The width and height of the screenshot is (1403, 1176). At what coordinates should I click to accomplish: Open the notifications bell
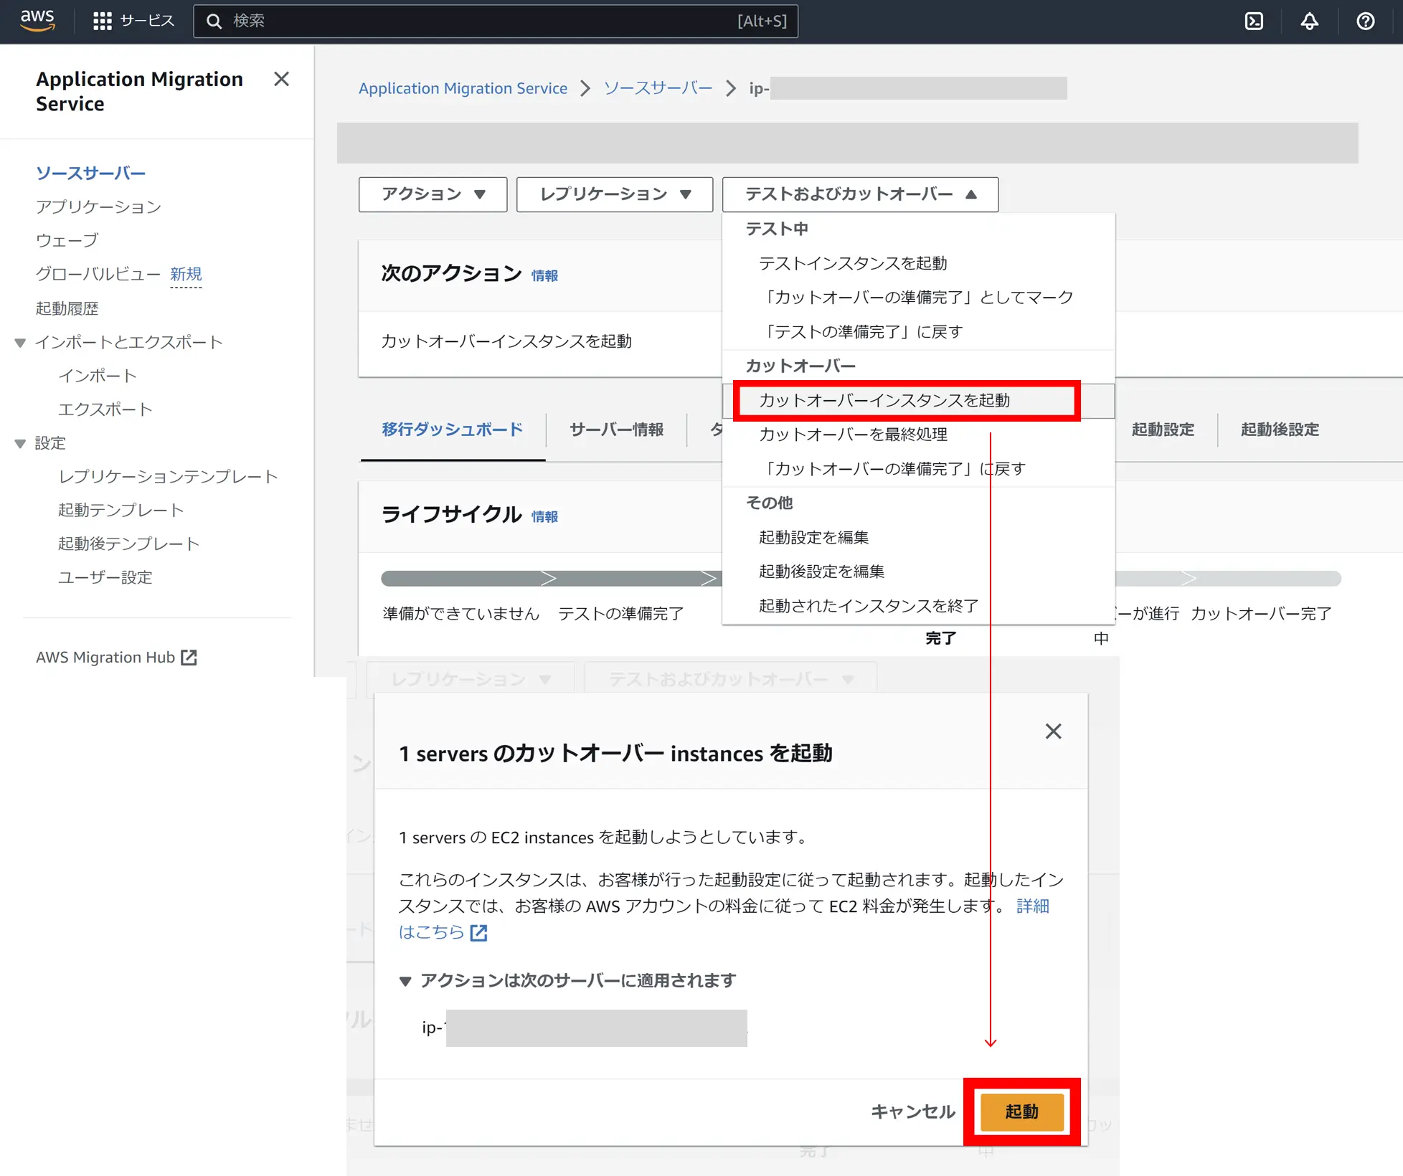point(1310,21)
